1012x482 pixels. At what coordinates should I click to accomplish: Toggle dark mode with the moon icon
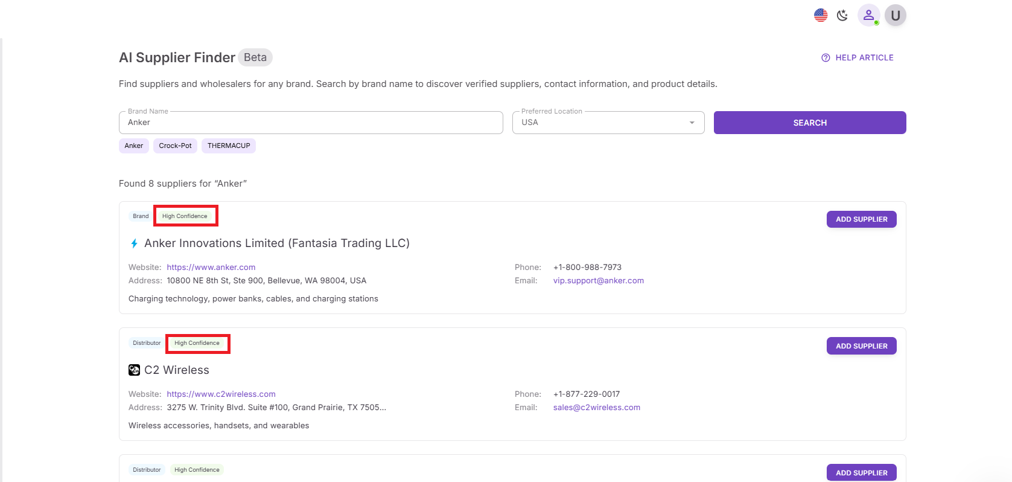click(x=842, y=15)
